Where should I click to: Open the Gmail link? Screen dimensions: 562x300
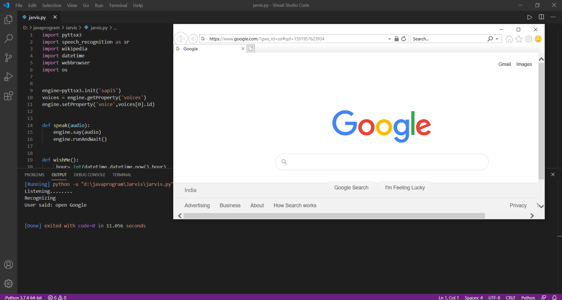pos(504,64)
